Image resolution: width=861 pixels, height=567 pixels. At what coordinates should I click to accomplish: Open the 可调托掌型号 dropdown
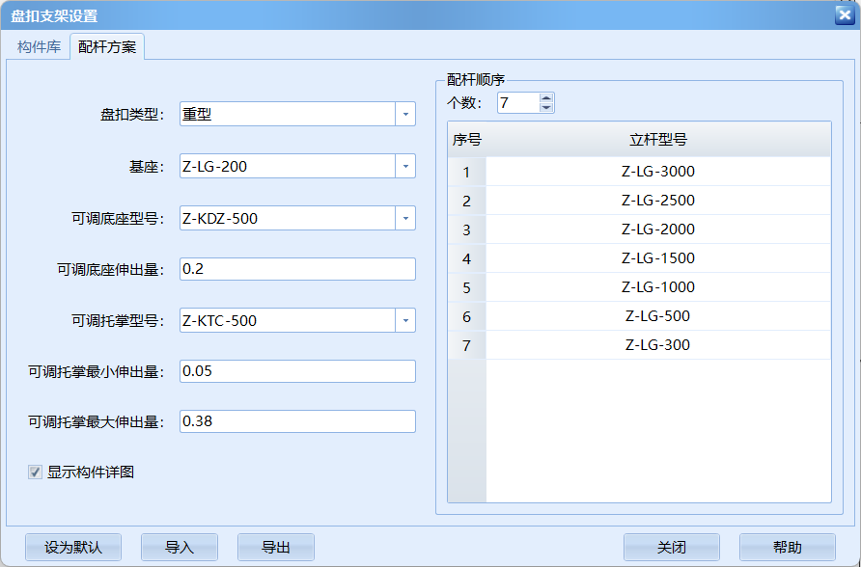[x=406, y=319]
